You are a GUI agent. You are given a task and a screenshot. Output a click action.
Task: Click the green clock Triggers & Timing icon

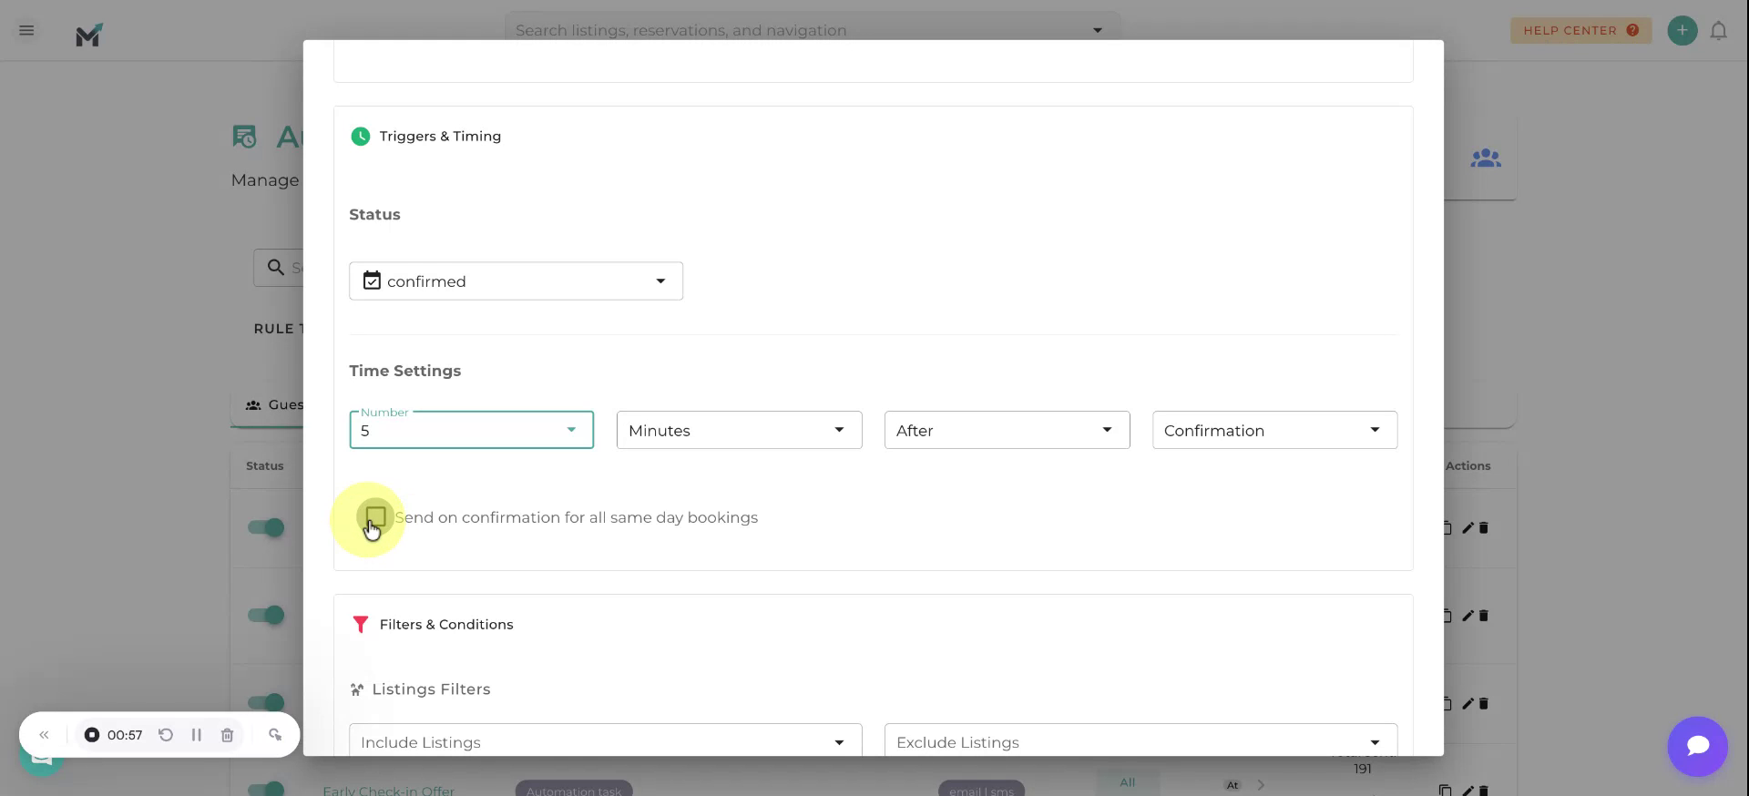tap(361, 137)
